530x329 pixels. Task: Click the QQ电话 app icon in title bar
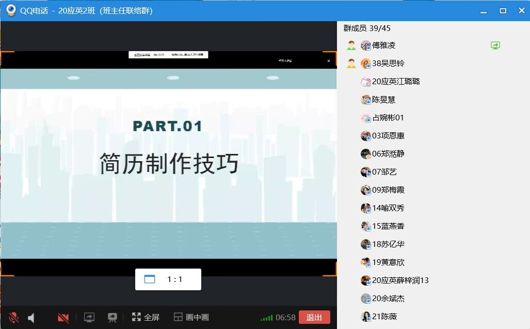(x=10, y=10)
